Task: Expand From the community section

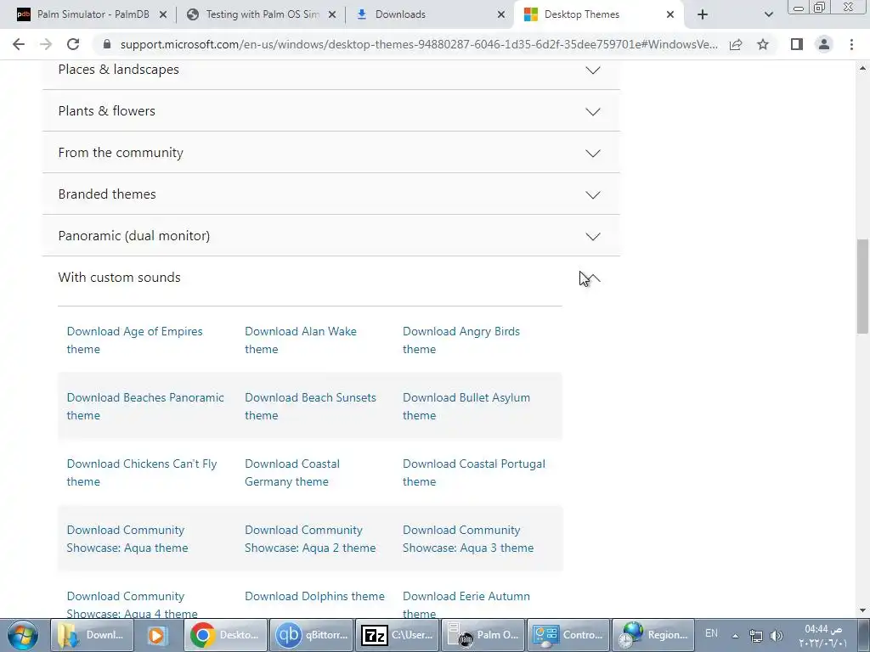Action: (330, 153)
